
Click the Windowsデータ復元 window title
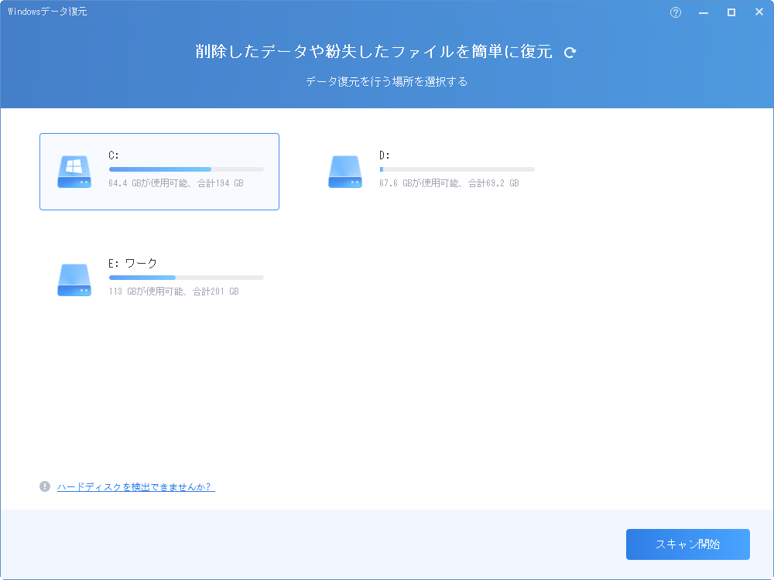point(47,12)
